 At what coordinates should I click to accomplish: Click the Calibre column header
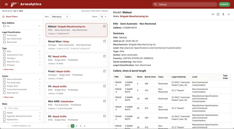pyautogui.click(x=128, y=77)
